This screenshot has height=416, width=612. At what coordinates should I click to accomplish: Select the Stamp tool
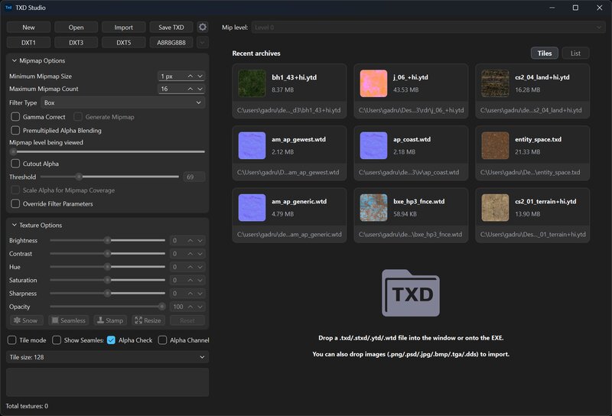click(x=109, y=320)
